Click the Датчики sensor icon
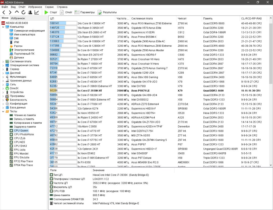273x210 pixels. (11, 58)
